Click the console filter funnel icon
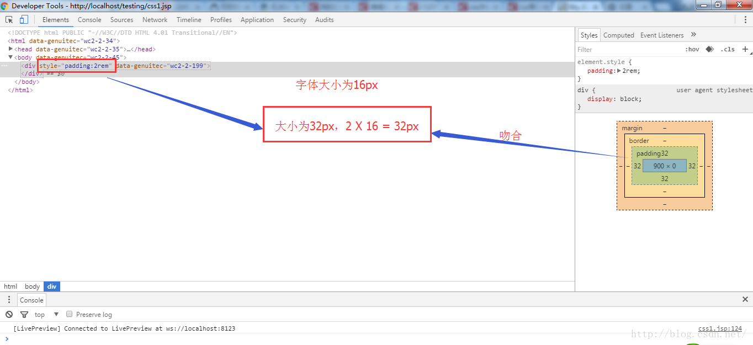The image size is (753, 345). pyautogui.click(x=24, y=314)
